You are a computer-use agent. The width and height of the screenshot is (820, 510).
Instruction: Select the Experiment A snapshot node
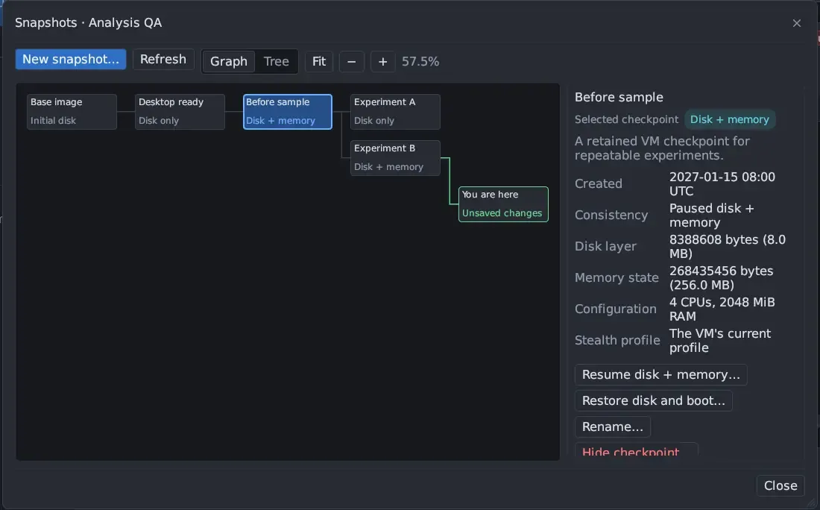(x=395, y=111)
